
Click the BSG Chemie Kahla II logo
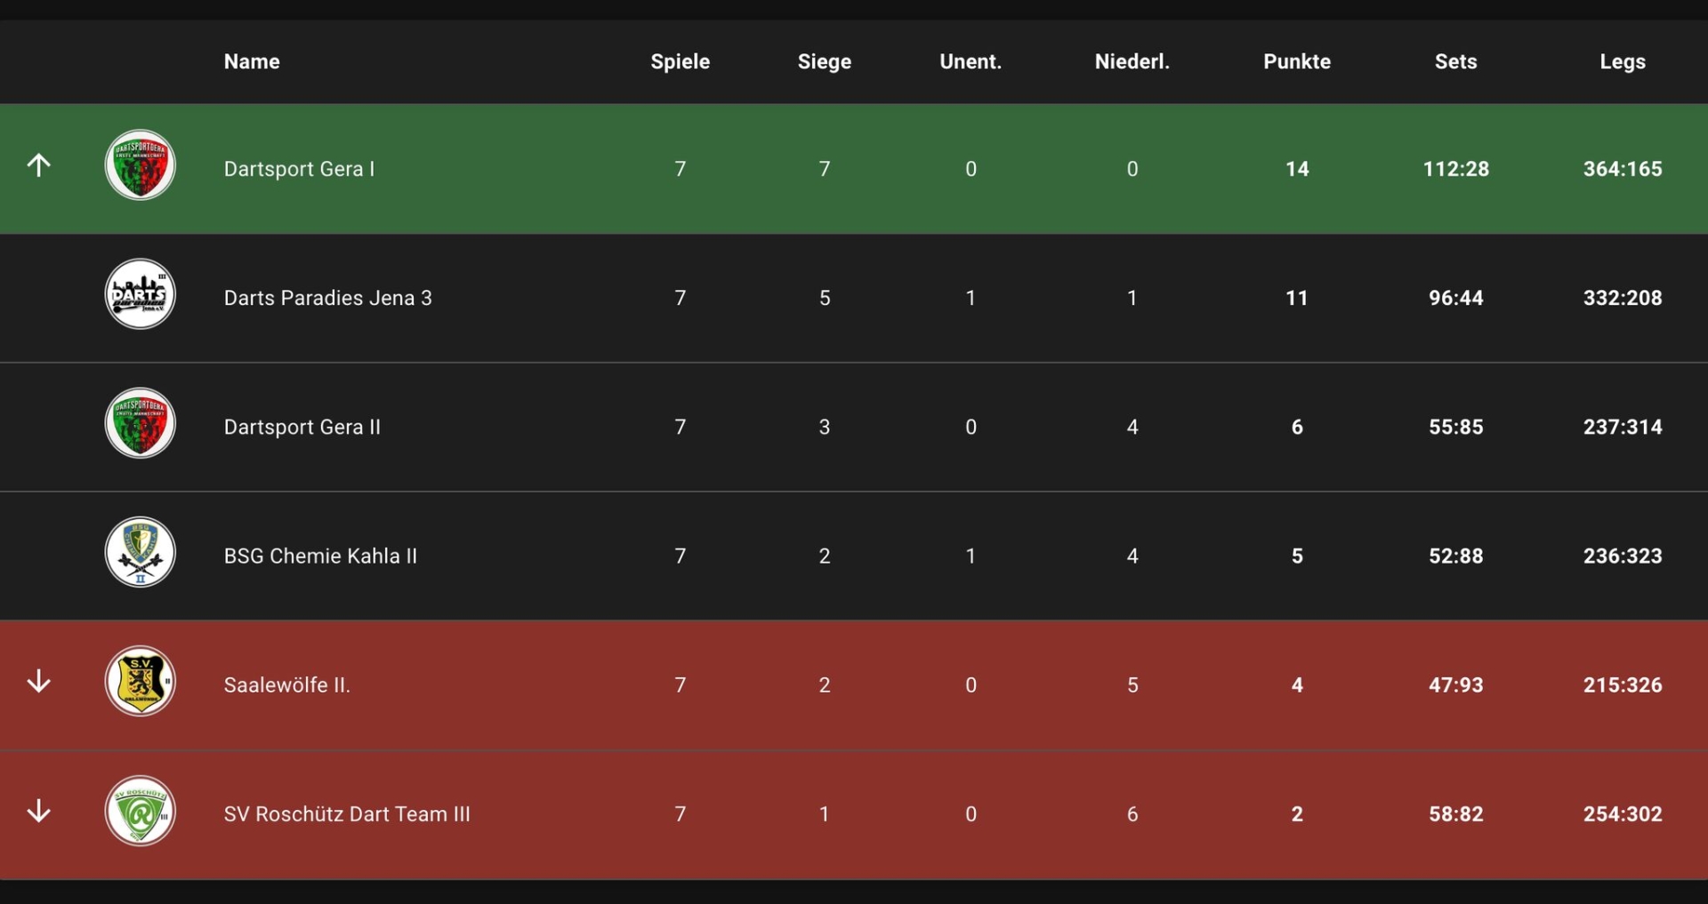click(x=140, y=552)
